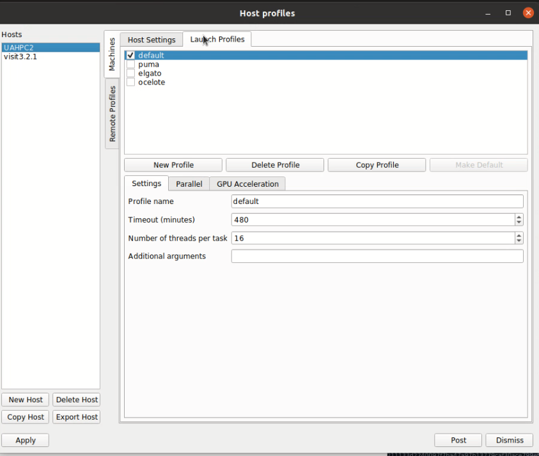Open the Settings sub-tab

tap(146, 184)
